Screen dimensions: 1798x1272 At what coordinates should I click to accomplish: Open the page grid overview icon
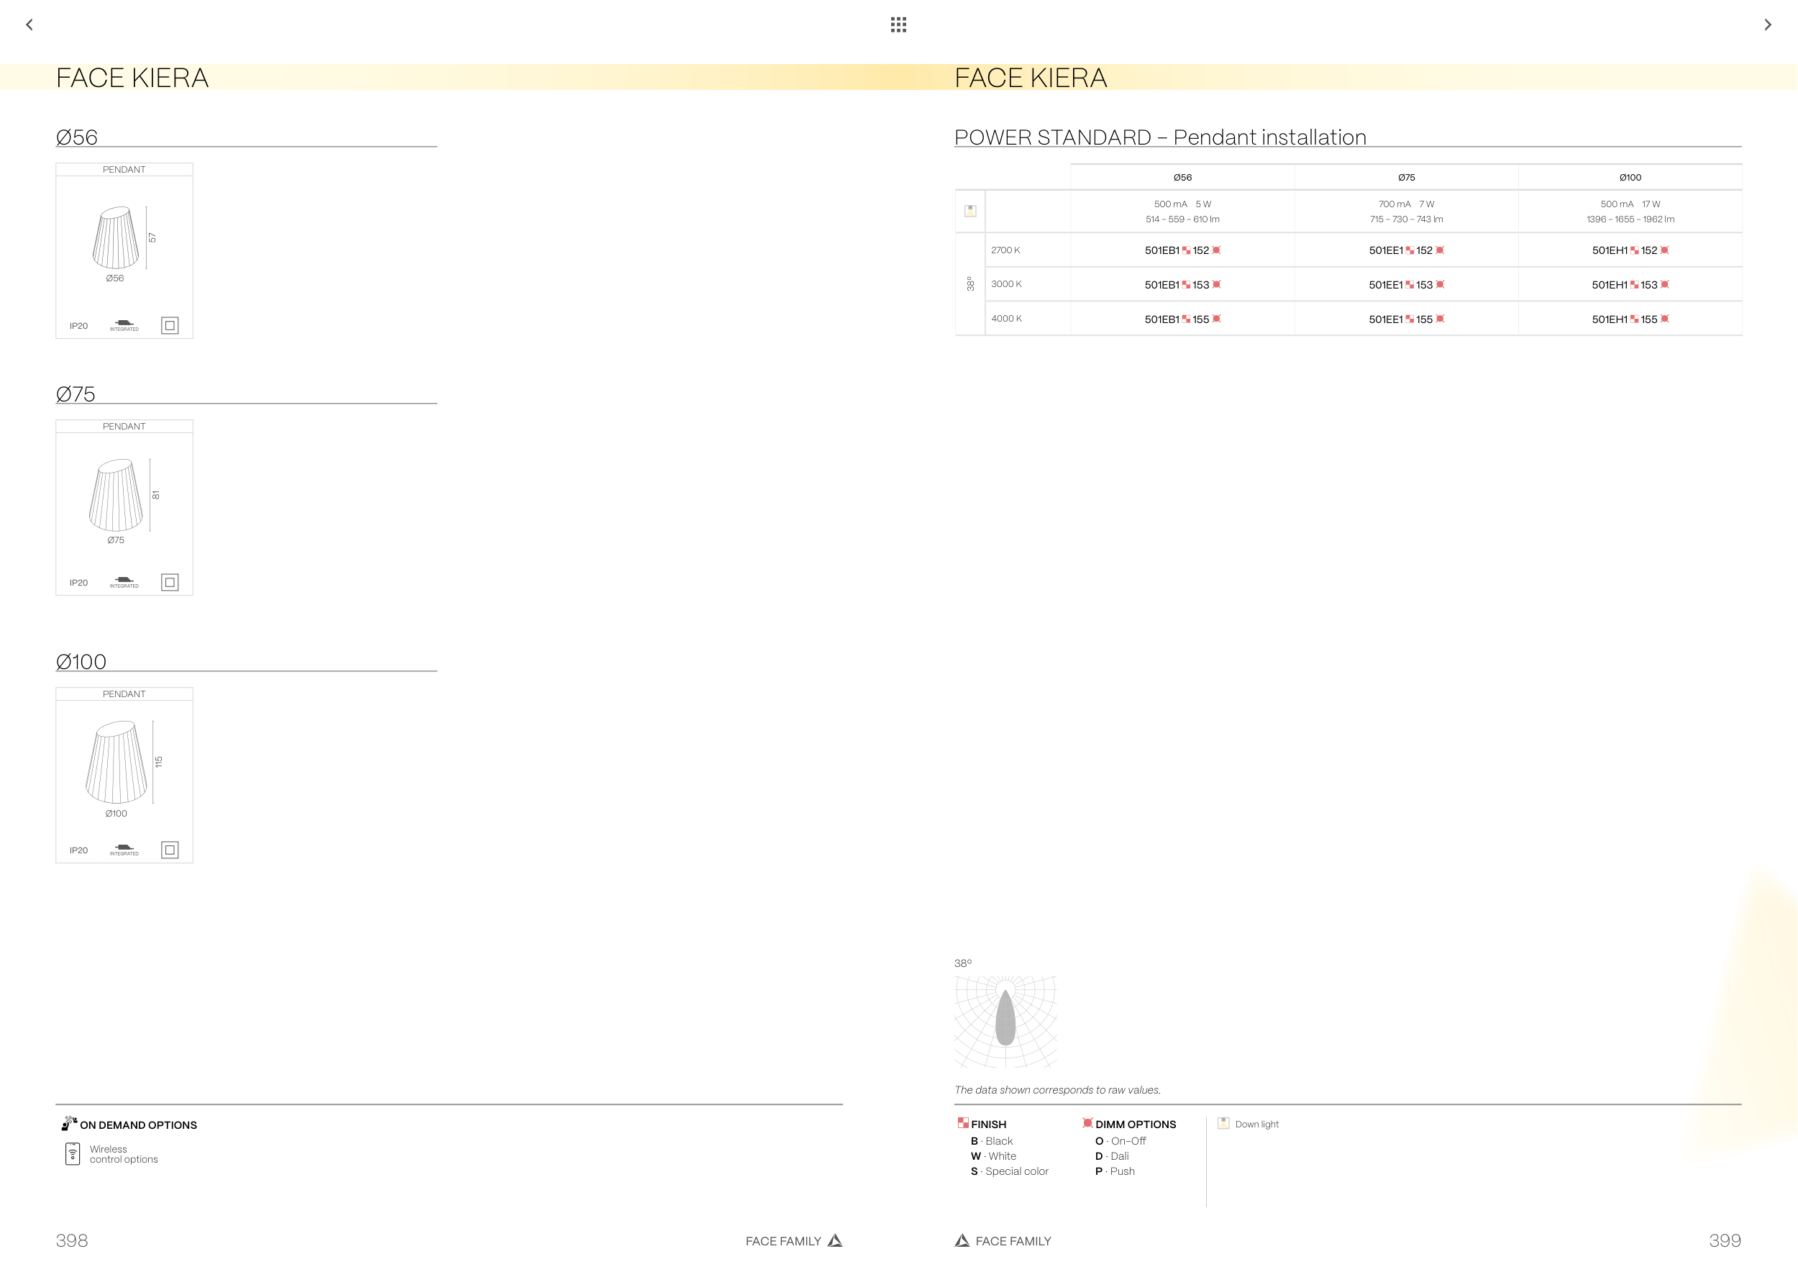tap(898, 25)
